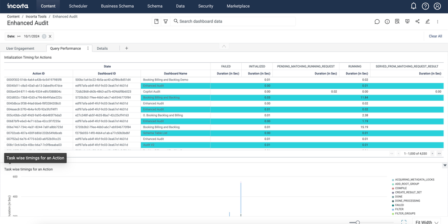The height and width of the screenshot is (224, 448).
Task: Open the Schema menu
Action: click(x=155, y=6)
